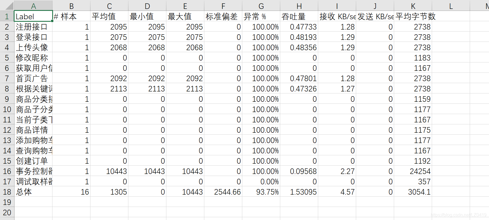
Task: Click received KB/sec value 2.27
Action: 337,171
